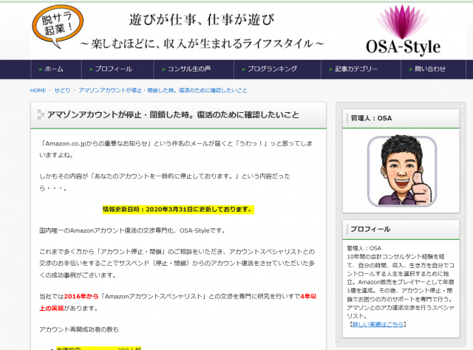
Task: Click the green arrow beside ホーム
Action: pyautogui.click(x=41, y=69)
